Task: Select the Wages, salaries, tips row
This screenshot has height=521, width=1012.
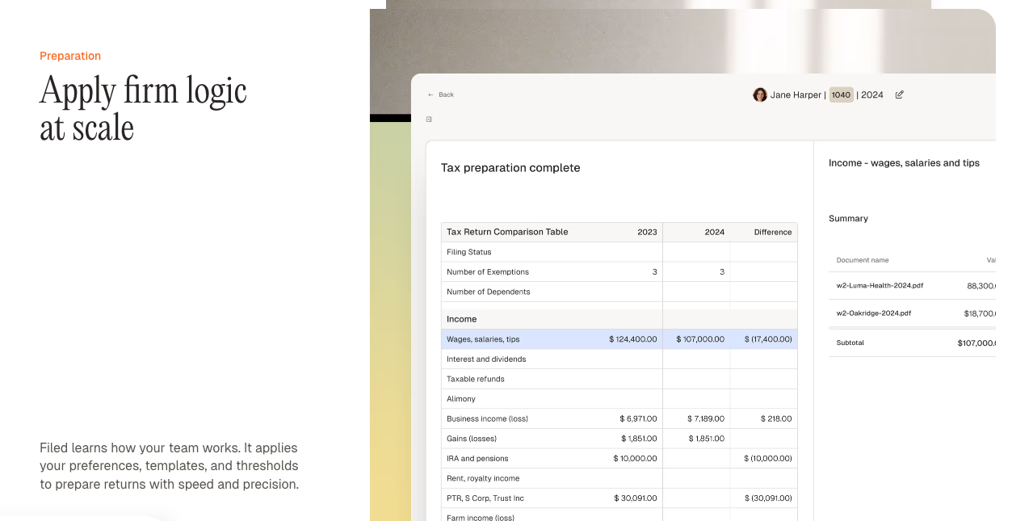Action: [619, 339]
